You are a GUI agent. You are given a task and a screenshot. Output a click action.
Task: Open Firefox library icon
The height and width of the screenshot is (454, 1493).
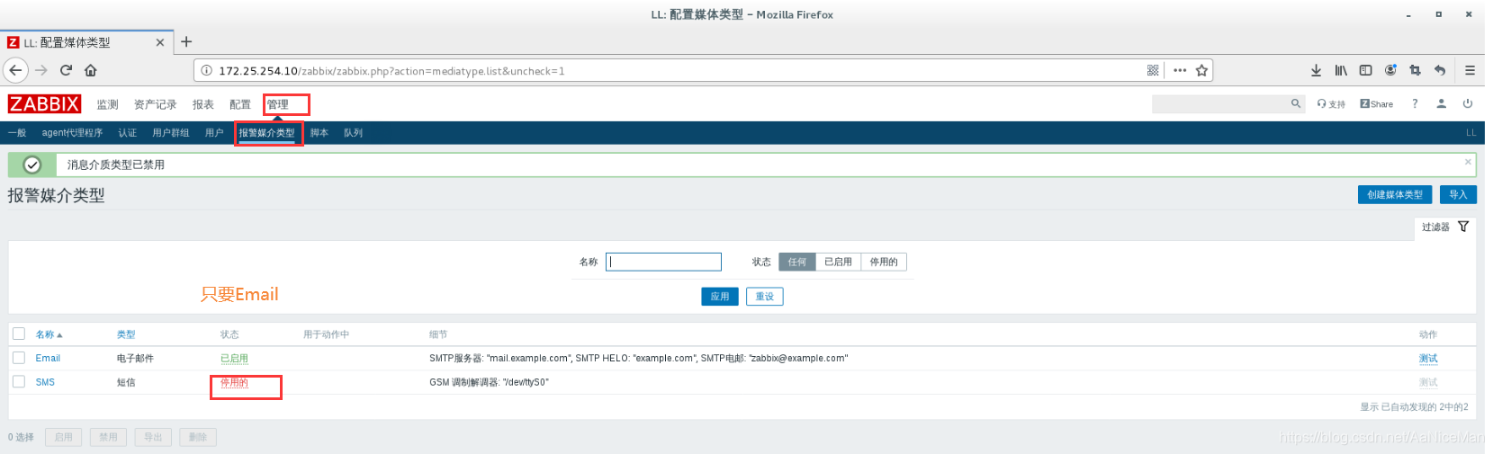pos(1341,70)
